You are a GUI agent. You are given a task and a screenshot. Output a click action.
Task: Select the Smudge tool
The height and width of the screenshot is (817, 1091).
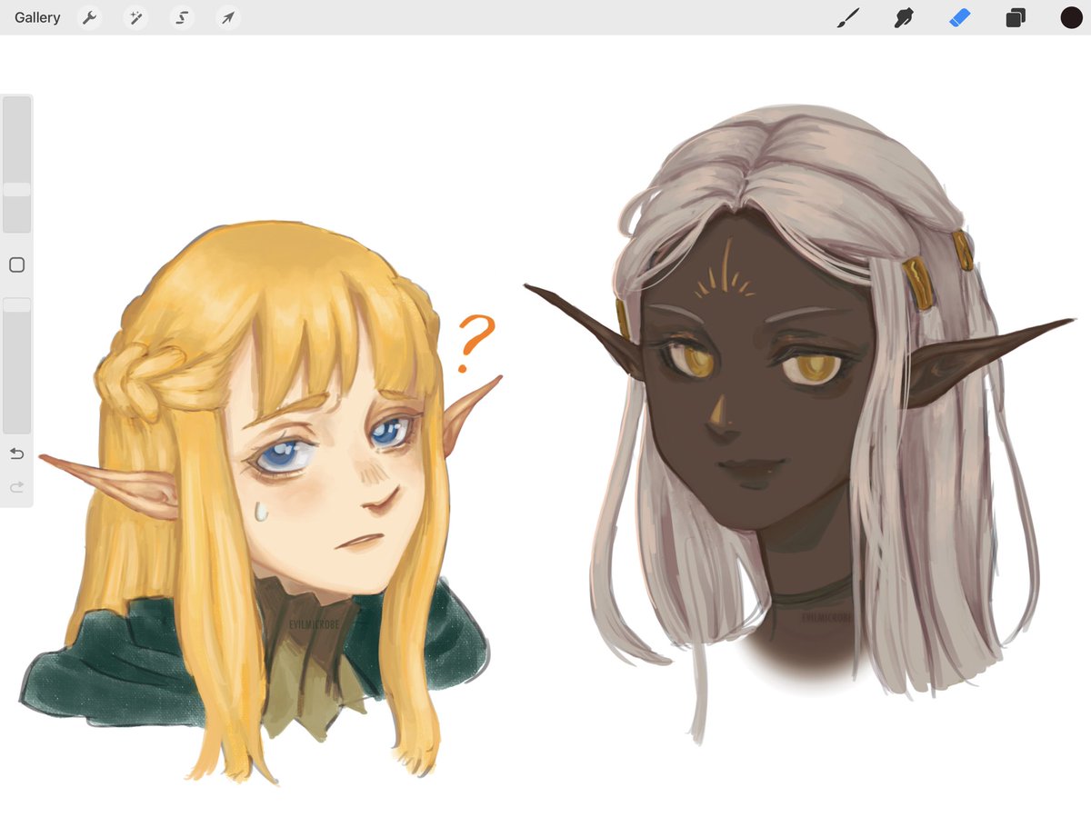click(x=904, y=17)
